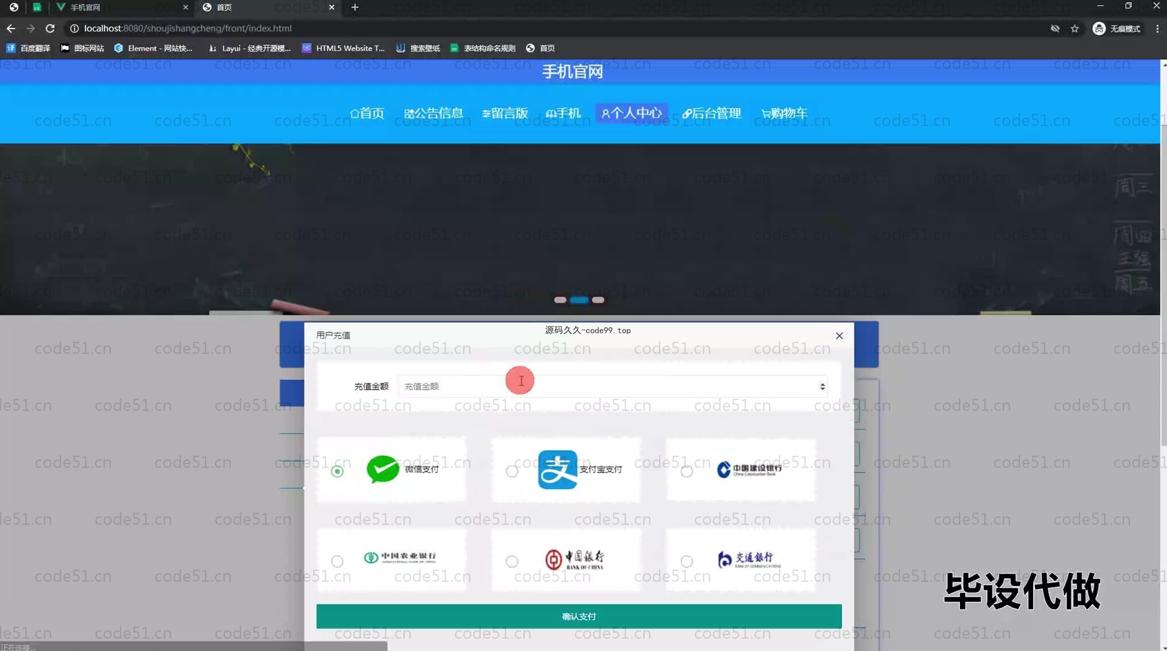This screenshot has height=651, width=1167.
Task: Open the 首页 bookmark in bookmarks bar
Action: (x=541, y=48)
